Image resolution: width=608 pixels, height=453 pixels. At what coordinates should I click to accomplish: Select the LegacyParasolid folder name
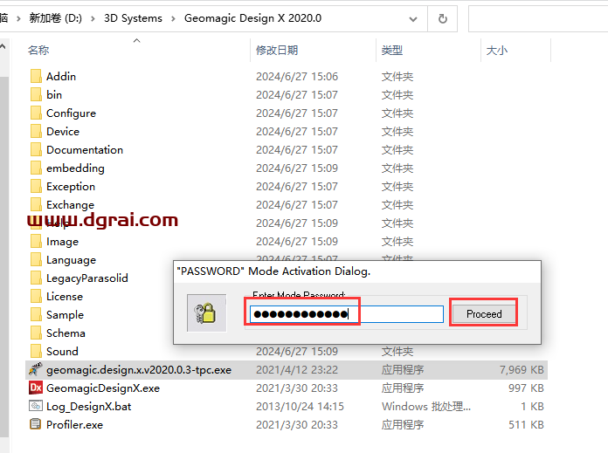(x=86, y=278)
